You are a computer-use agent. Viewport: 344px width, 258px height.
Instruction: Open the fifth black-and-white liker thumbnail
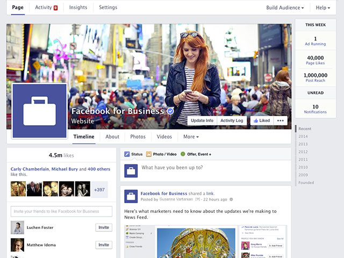pyautogui.click(x=82, y=189)
